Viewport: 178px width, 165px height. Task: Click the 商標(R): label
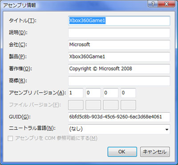click(18, 81)
